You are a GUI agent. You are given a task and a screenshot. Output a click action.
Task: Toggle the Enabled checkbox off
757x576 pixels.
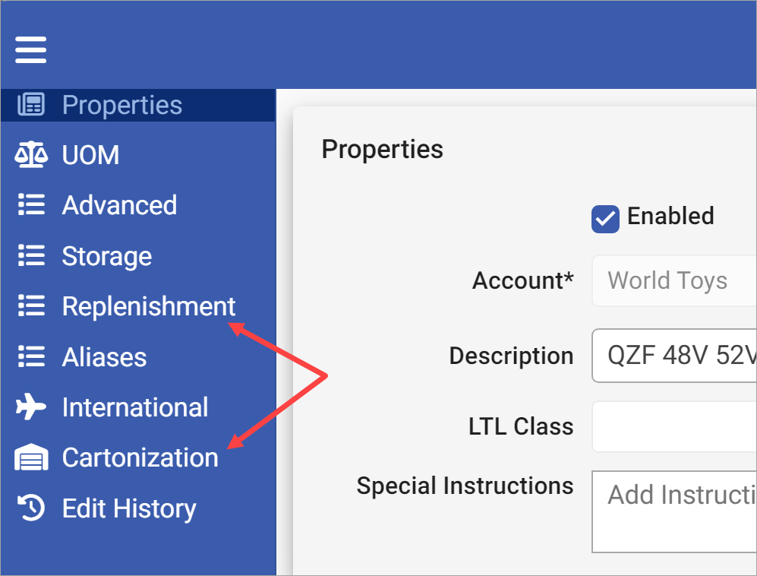pyautogui.click(x=605, y=218)
